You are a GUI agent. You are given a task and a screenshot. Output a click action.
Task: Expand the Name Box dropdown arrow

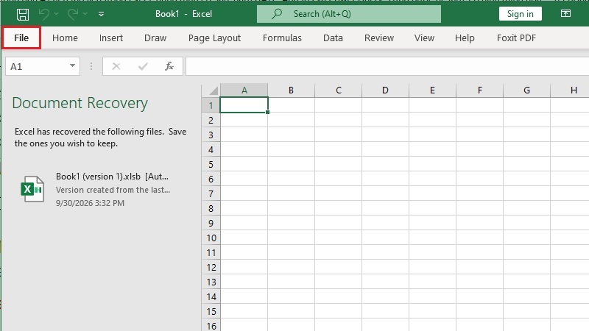(72, 66)
